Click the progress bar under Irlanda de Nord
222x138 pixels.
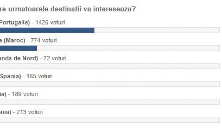(x=110, y=66)
